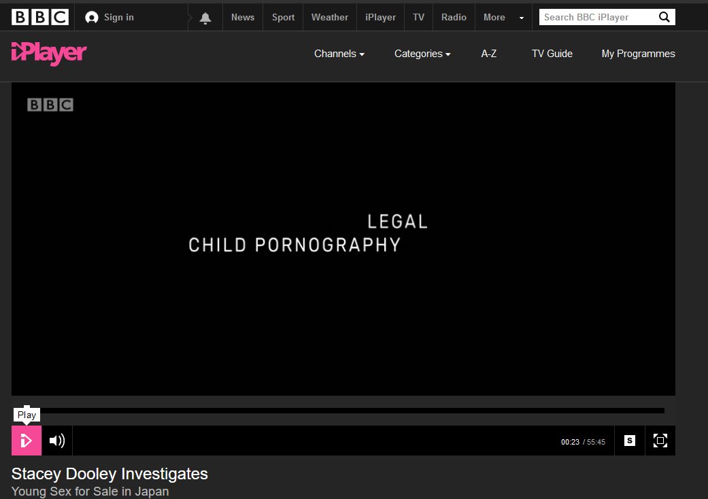Click the pink Play button
The image size is (708, 499).
(27, 441)
